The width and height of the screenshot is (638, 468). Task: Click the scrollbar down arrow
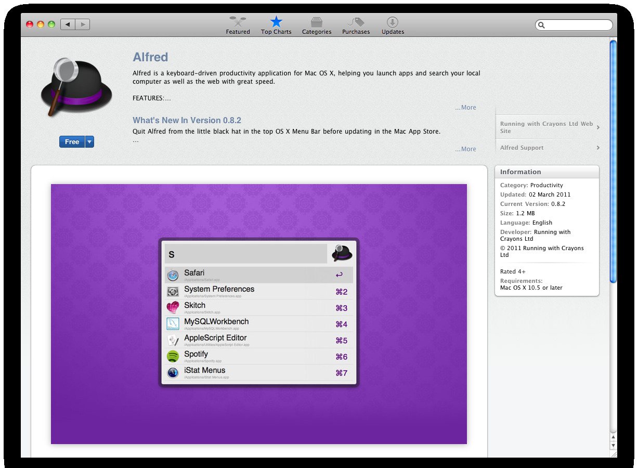[613, 446]
